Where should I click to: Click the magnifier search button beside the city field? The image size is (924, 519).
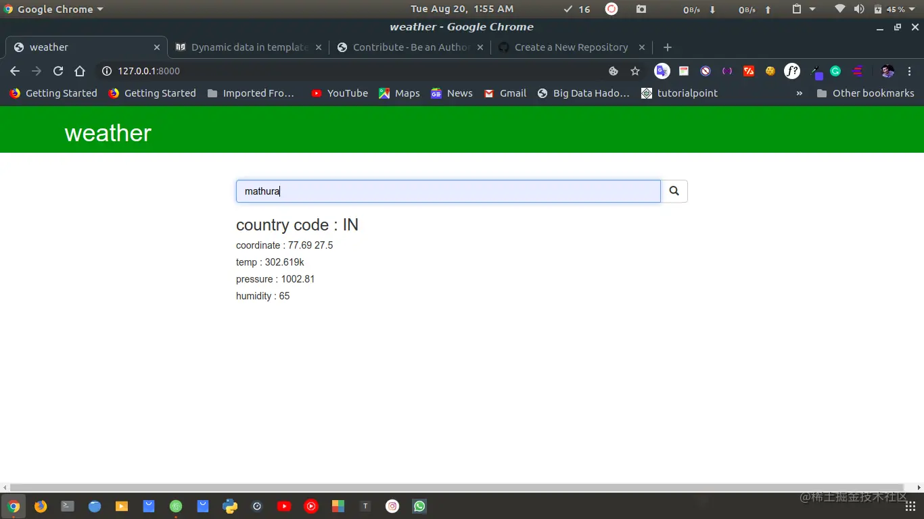[x=674, y=191]
